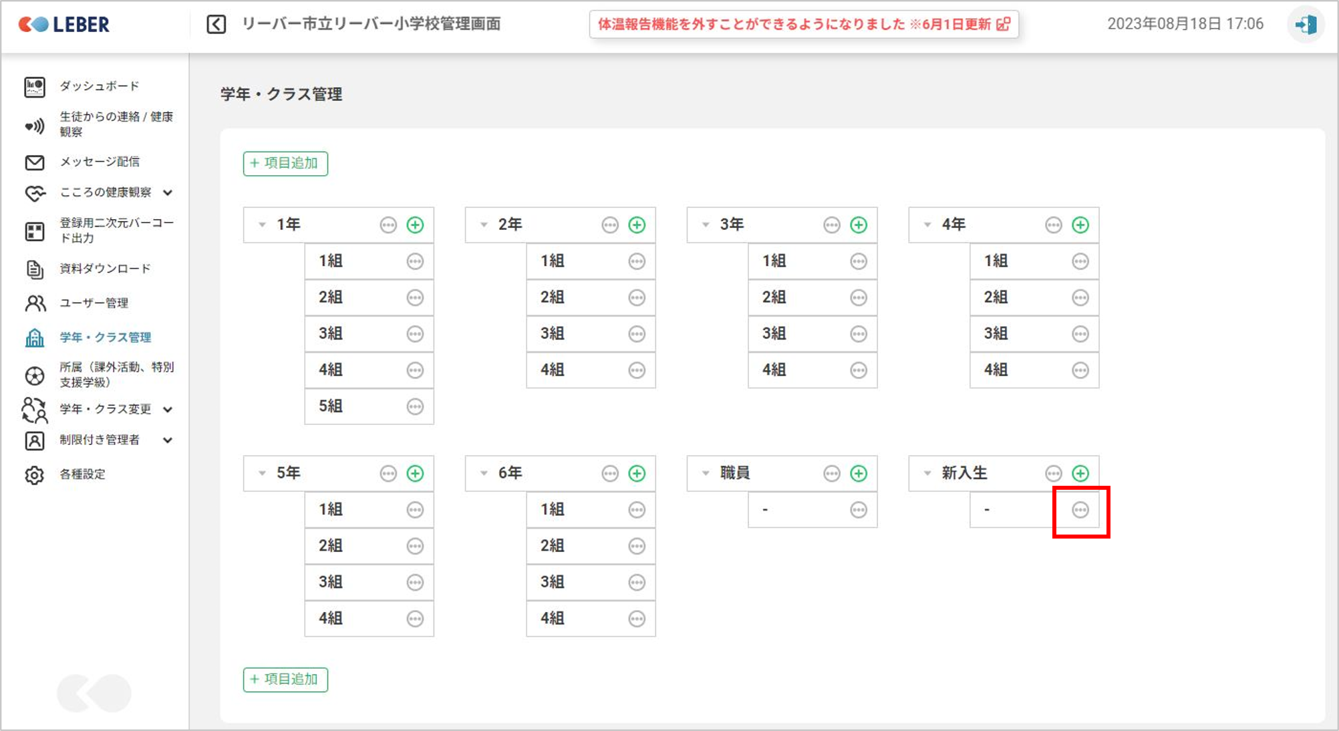Image resolution: width=1339 pixels, height=731 pixels.
Task: Collapse the 2年 grade tree
Action: coord(484,225)
